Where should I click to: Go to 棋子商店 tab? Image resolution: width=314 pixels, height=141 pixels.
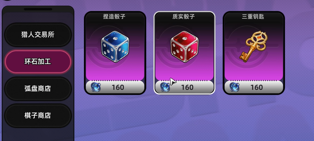tap(38, 116)
